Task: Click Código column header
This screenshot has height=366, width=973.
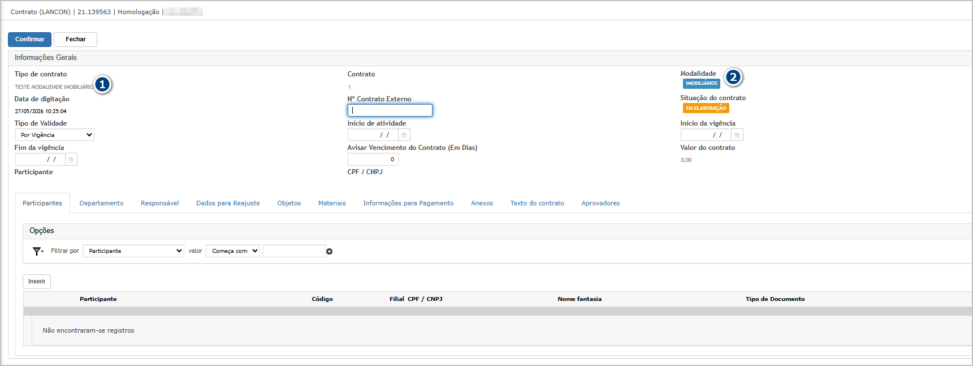Action: [x=322, y=299]
